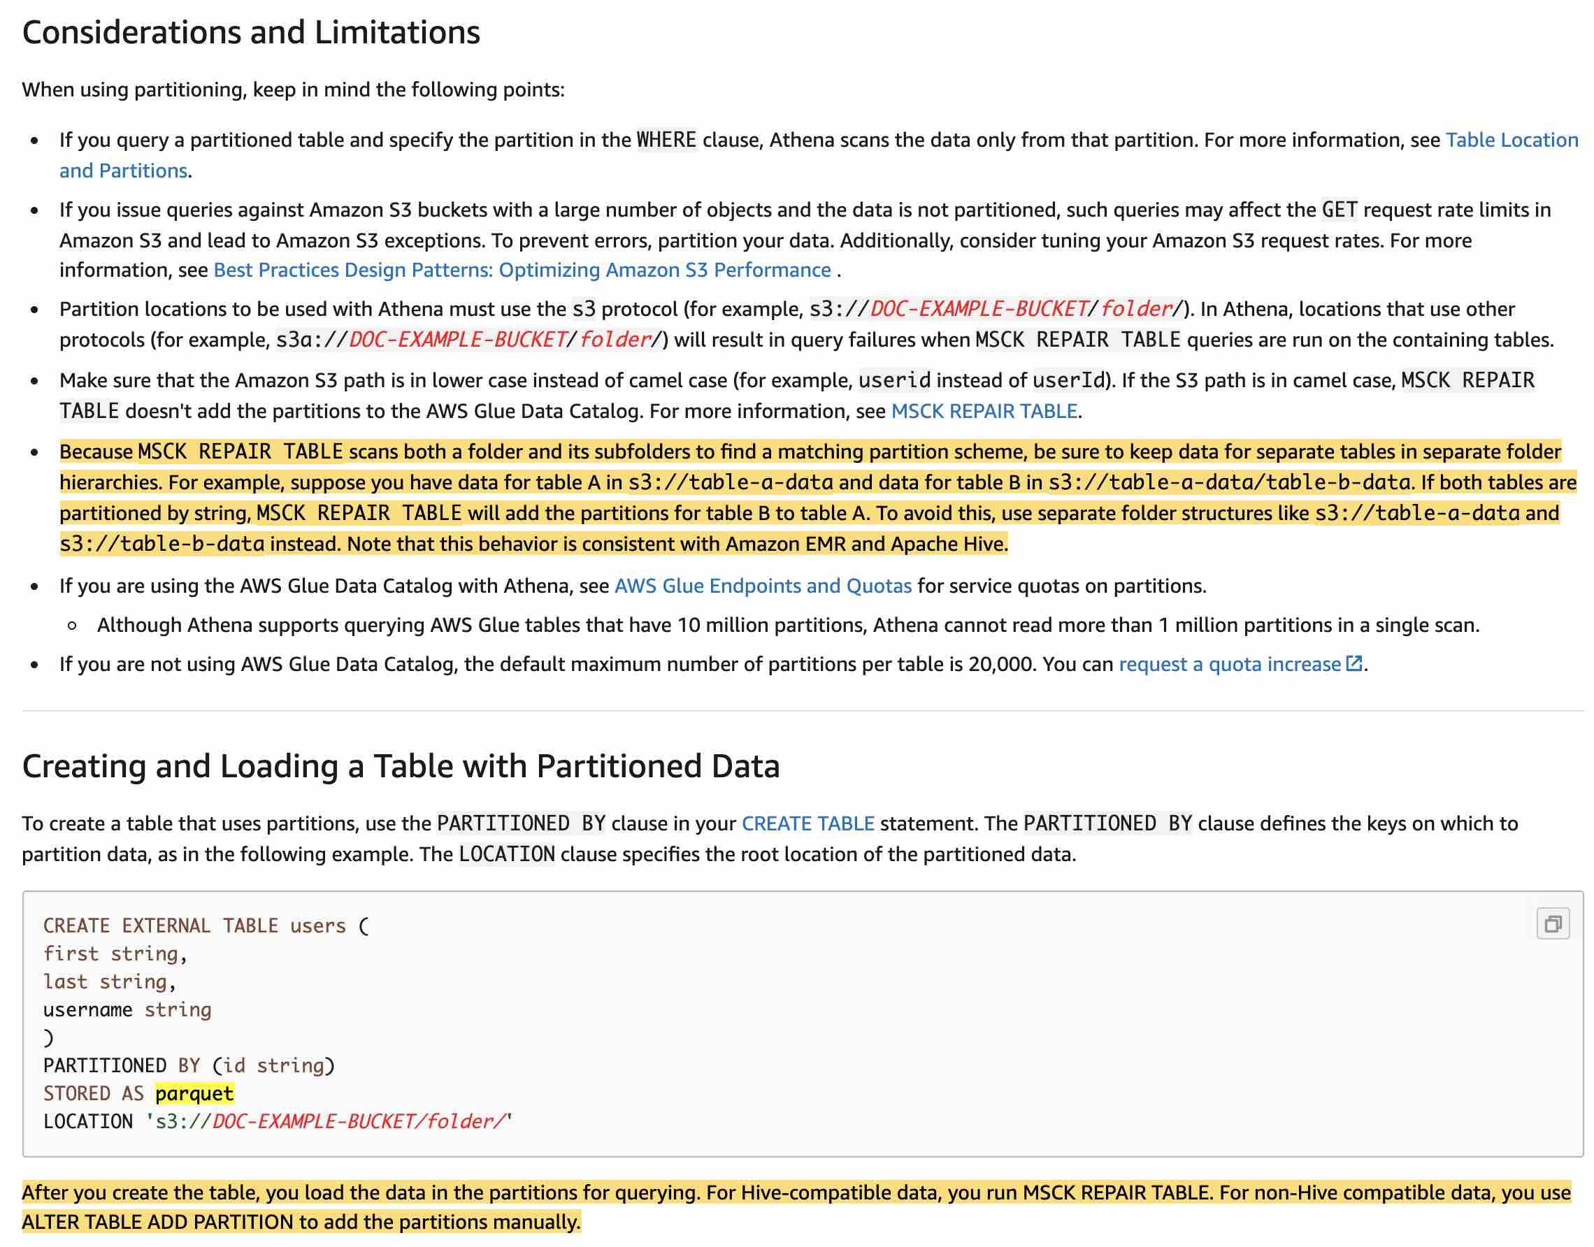This screenshot has height=1247, width=1594.
Task: Click the copy code icon
Action: click(1552, 924)
